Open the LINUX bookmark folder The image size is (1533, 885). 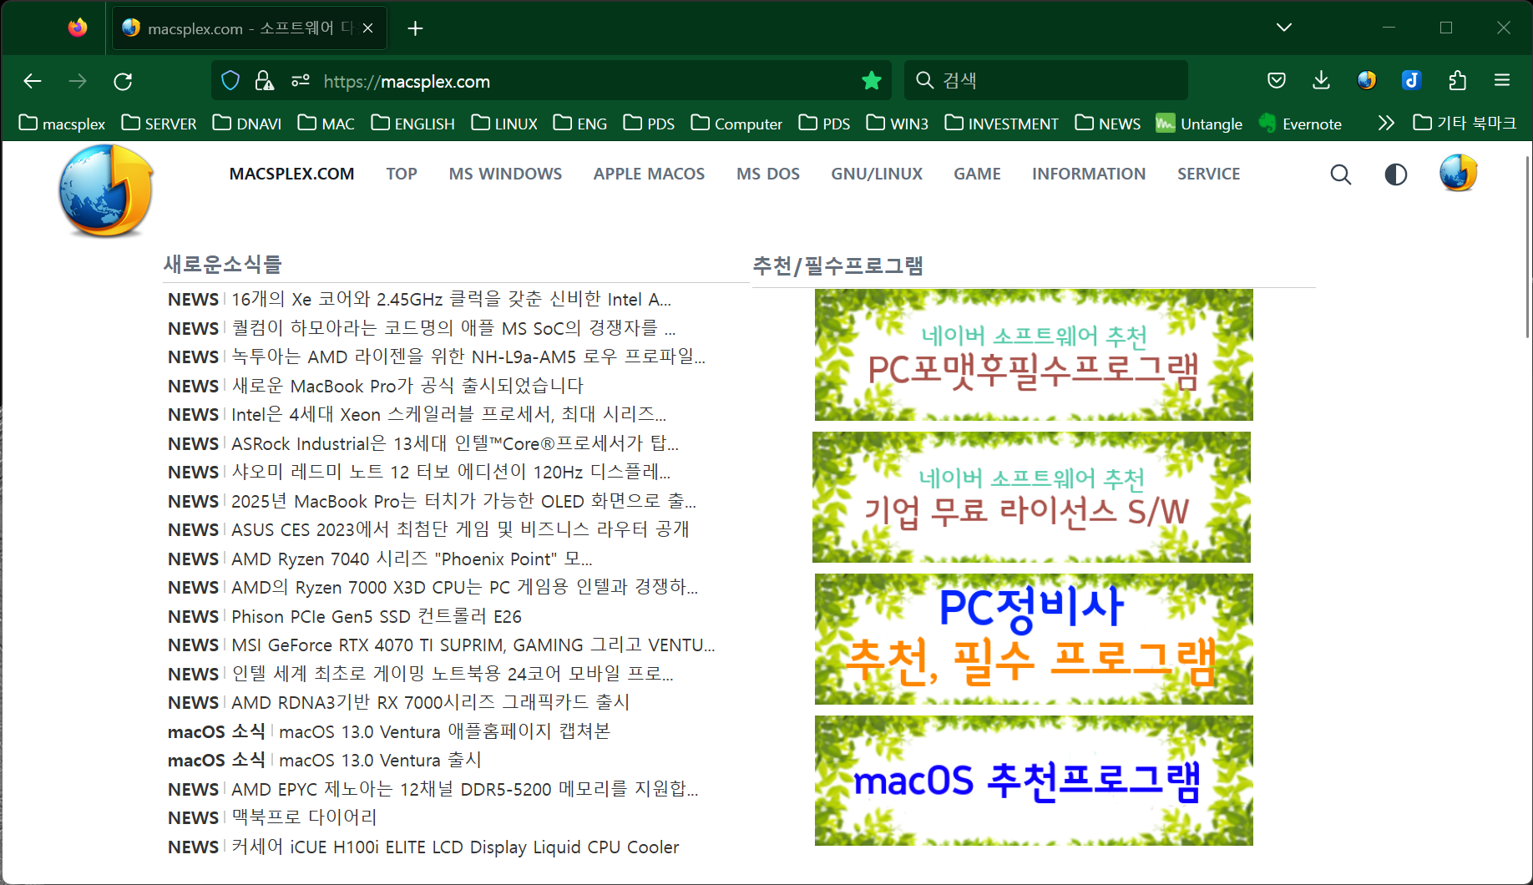[x=504, y=124]
